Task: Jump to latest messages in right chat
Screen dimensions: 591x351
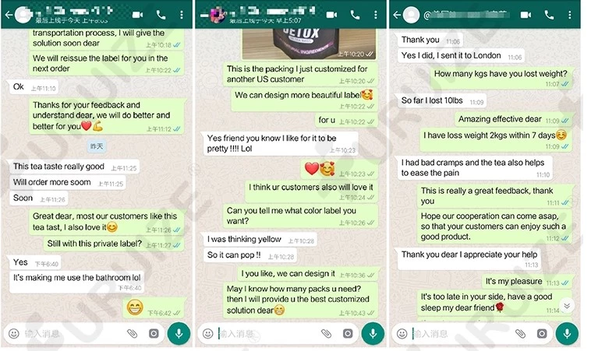Action: click(x=567, y=306)
